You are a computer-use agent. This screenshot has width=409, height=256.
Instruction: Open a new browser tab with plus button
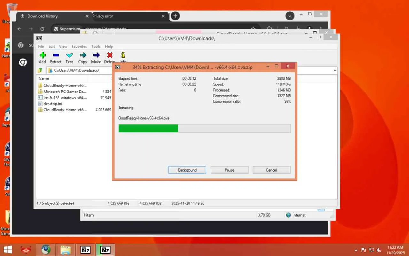click(175, 16)
